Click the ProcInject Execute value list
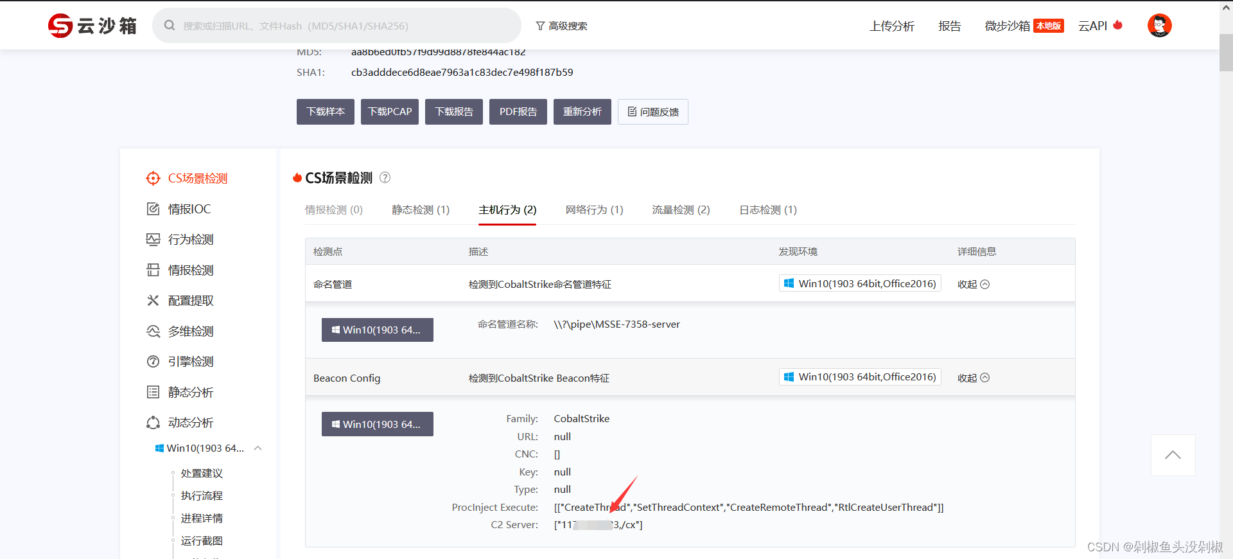The width and height of the screenshot is (1233, 559). pyautogui.click(x=749, y=508)
